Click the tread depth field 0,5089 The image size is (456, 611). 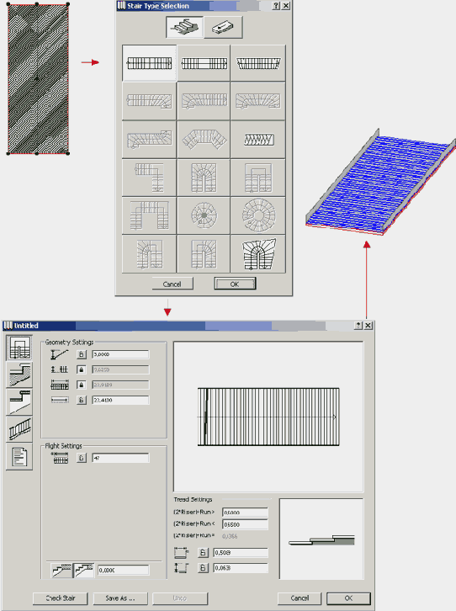coord(241,553)
